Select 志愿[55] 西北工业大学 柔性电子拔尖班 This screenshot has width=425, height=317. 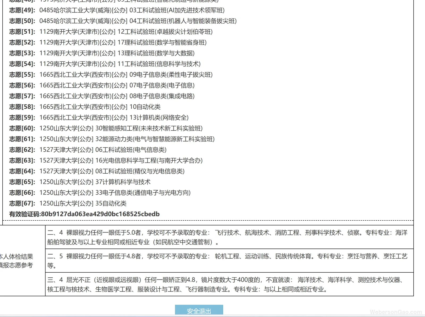point(111,75)
